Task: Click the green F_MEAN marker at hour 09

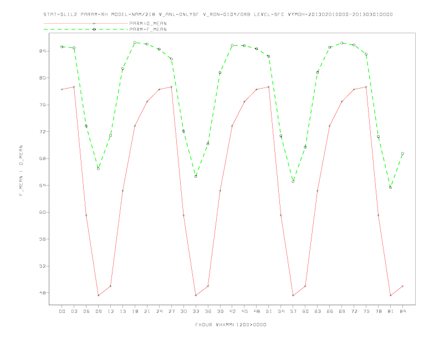Action: 99,168
